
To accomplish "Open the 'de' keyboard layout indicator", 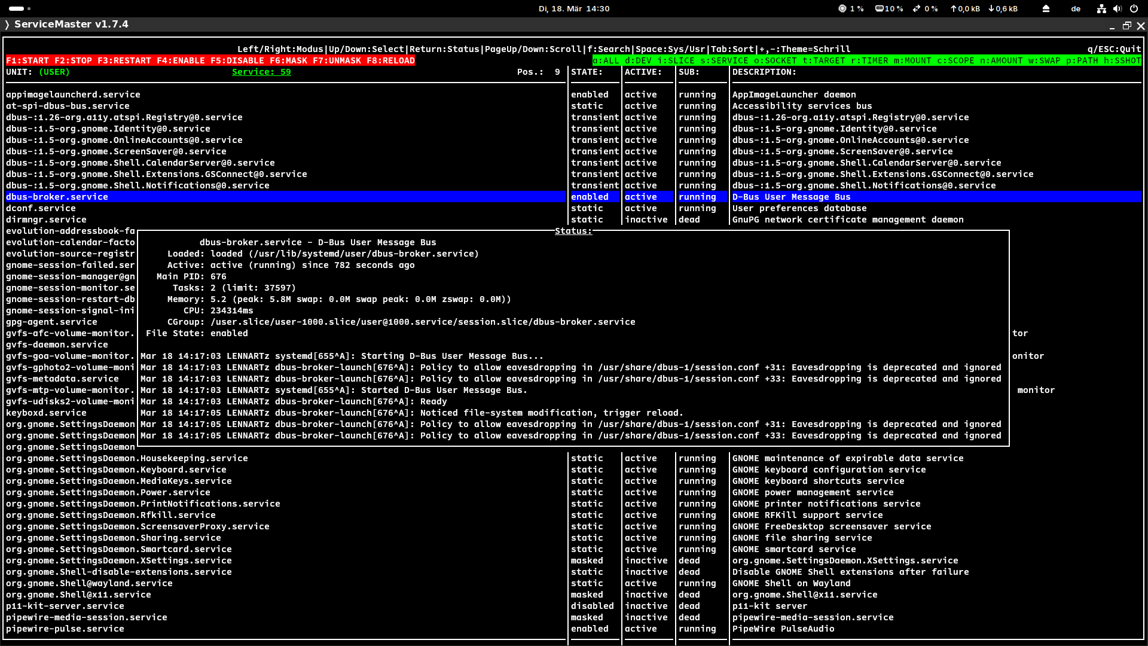I will pos(1076,8).
